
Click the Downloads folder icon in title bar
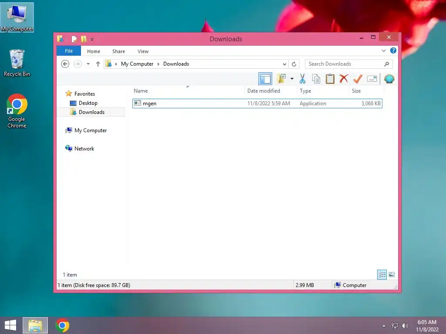tap(60, 39)
